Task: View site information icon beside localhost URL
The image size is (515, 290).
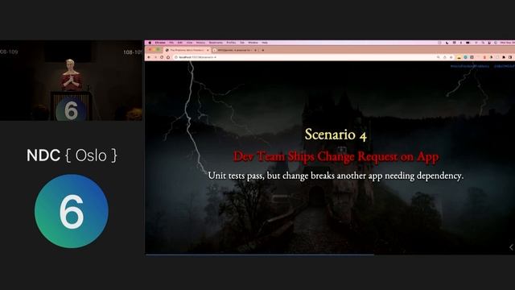Action: pyautogui.click(x=176, y=57)
